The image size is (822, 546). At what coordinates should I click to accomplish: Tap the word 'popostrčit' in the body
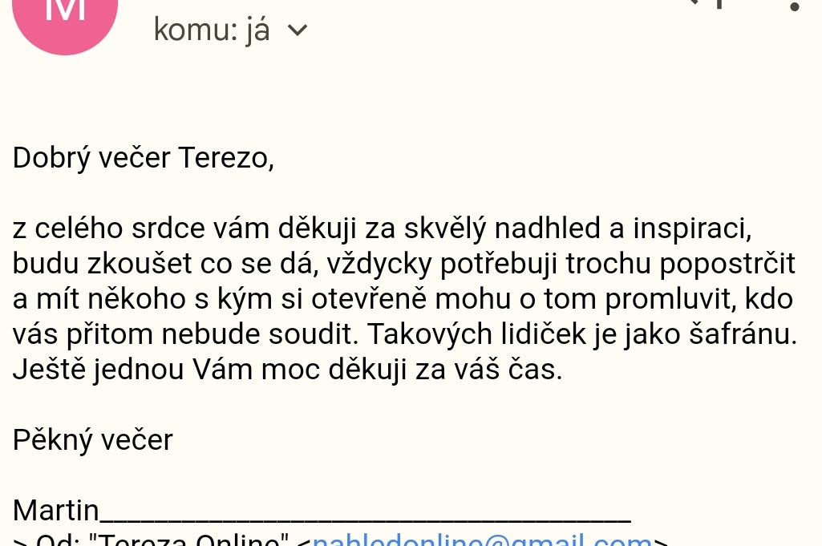coord(727,264)
